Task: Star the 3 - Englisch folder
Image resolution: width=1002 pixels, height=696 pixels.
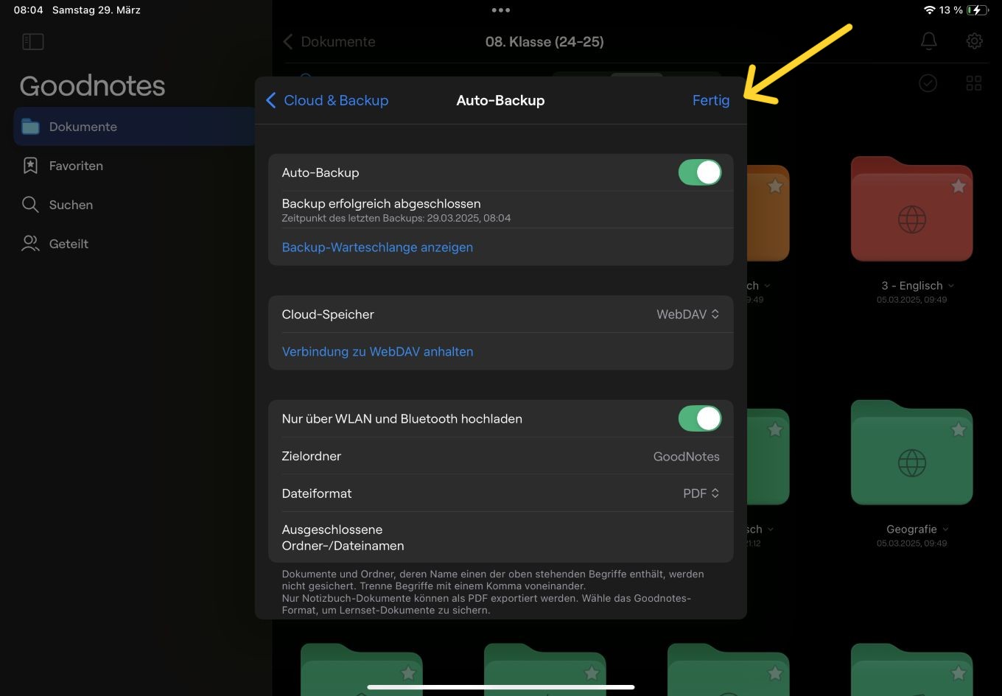Action: coord(958,186)
